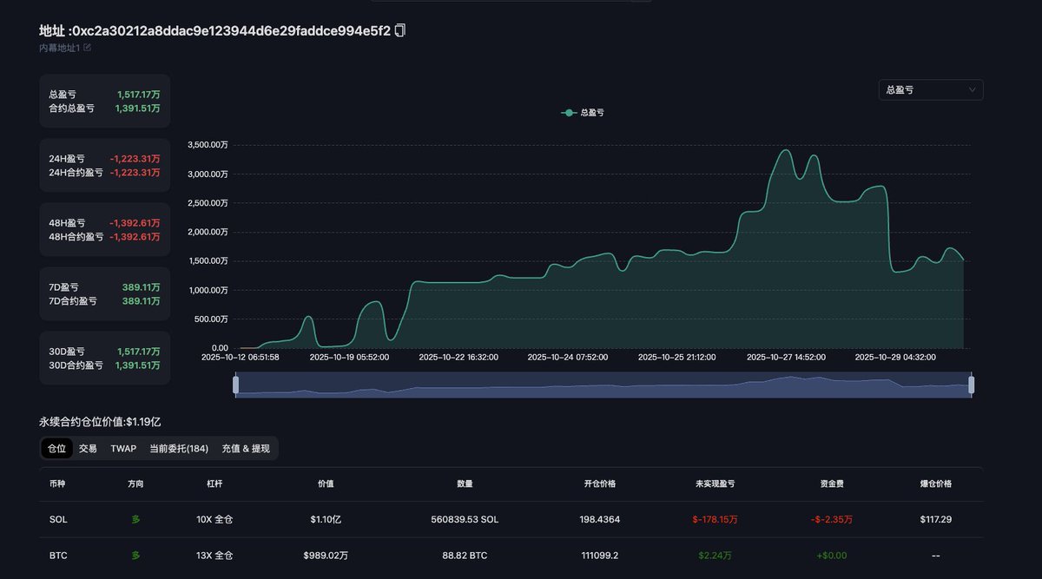1042x579 pixels.
Task: Copy the wallet address using copy icon
Action: tap(400, 30)
